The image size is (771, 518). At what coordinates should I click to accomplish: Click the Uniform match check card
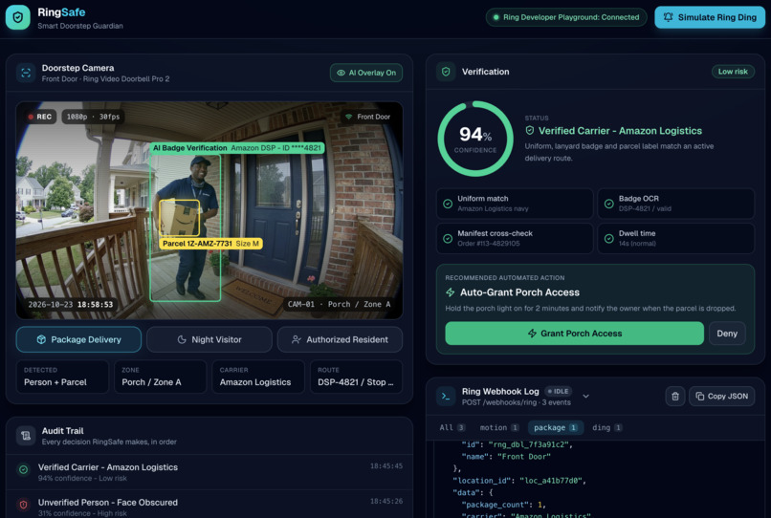(x=515, y=204)
